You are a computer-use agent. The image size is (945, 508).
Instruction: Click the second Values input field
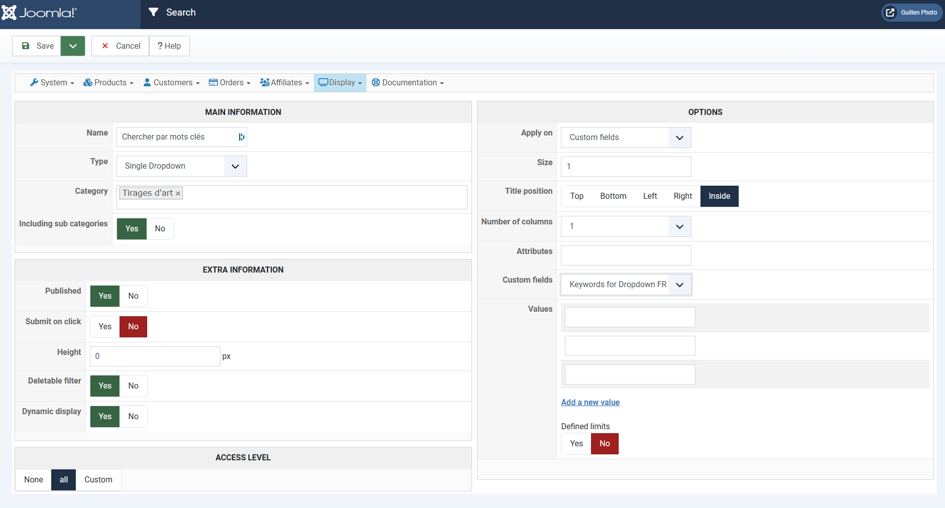(630, 346)
